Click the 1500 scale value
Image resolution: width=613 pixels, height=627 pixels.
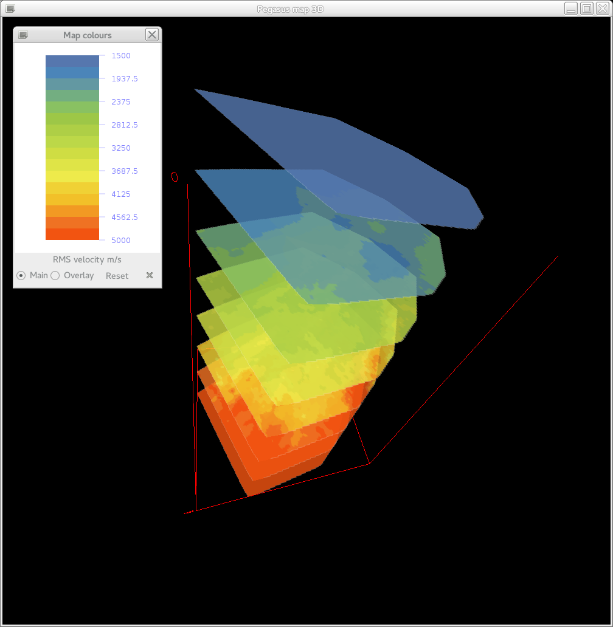coord(121,55)
